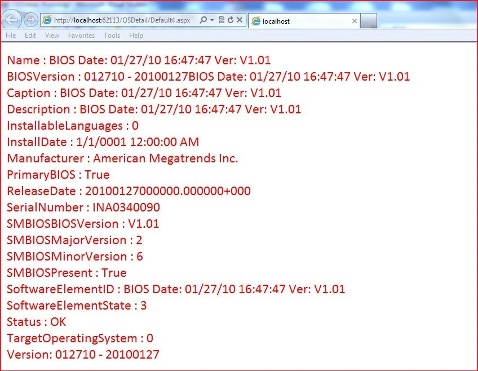The height and width of the screenshot is (371, 478).
Task: Go forward with the Forward arrow button
Action: point(30,20)
